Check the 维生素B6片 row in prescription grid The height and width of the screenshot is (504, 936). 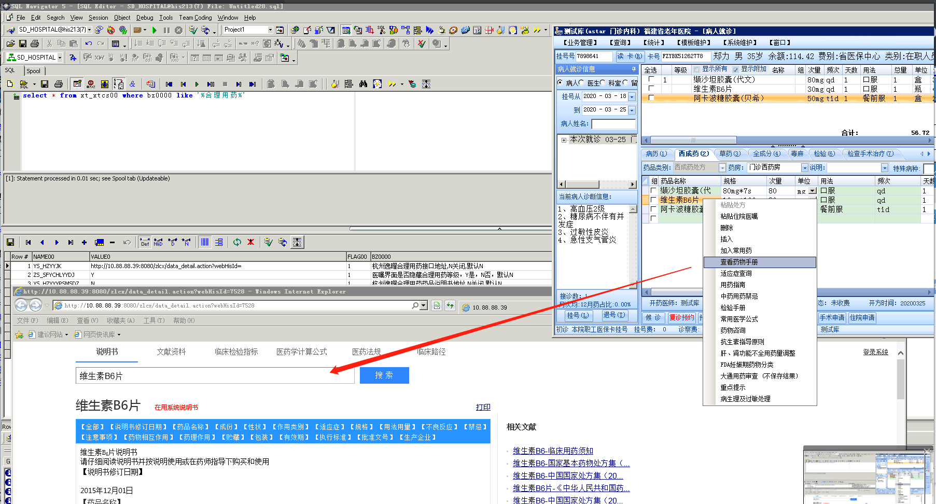tap(653, 200)
